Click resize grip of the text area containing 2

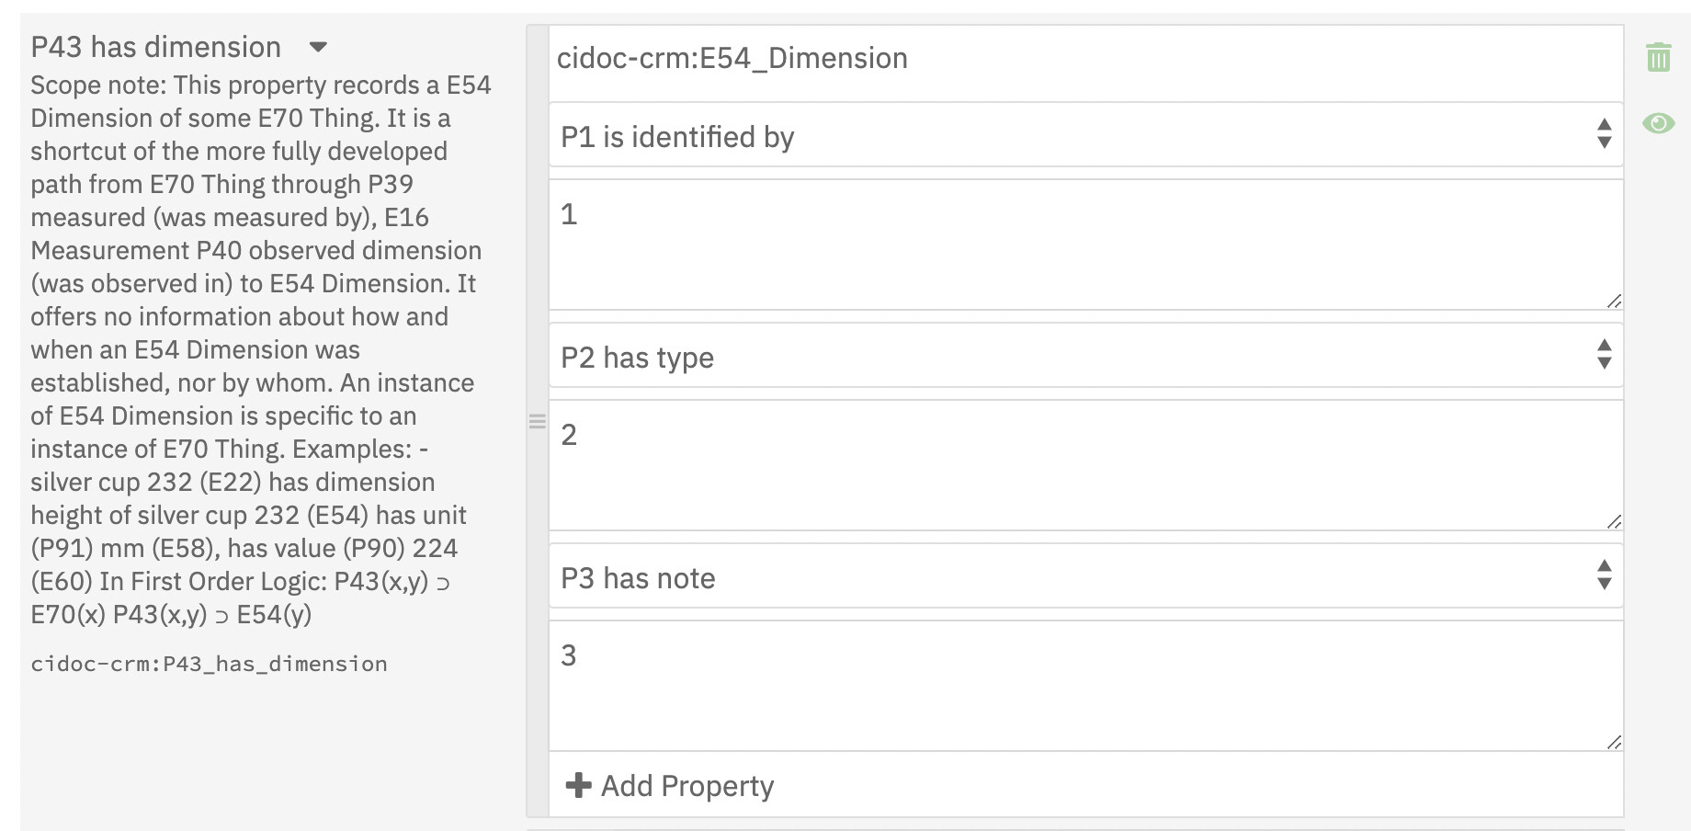coord(1614,521)
